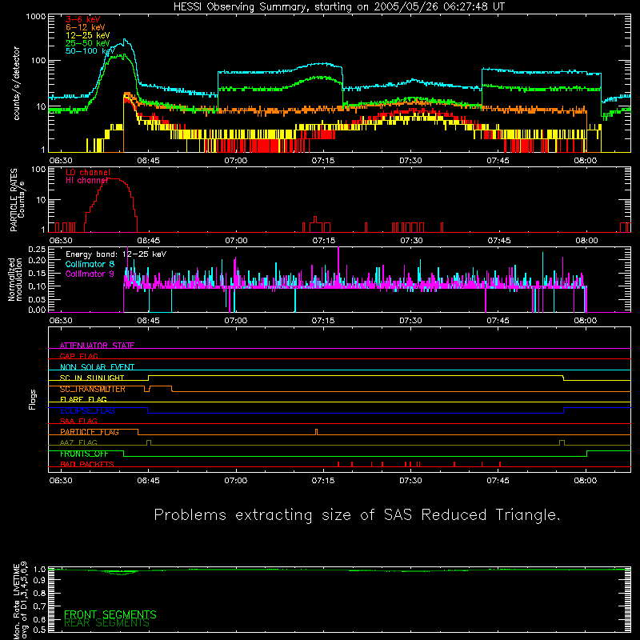Select the HI channel legend label
Viewport: 640px width, 640px height.
pos(86,181)
